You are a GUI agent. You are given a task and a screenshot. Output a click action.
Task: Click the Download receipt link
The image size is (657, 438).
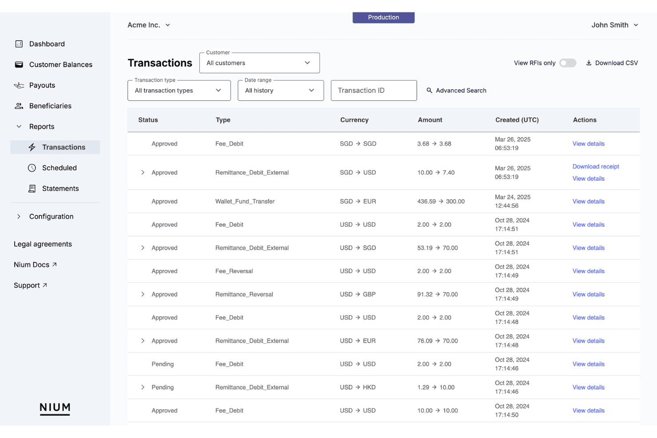(x=596, y=166)
